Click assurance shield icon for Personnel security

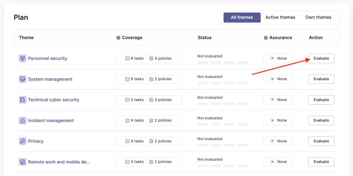click(x=272, y=58)
